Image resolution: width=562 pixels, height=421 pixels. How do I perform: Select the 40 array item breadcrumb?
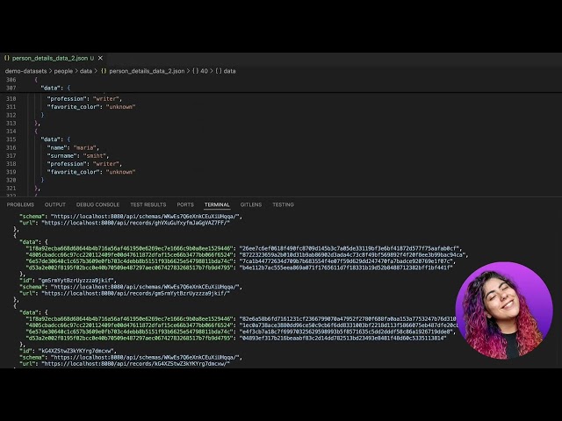(200, 71)
